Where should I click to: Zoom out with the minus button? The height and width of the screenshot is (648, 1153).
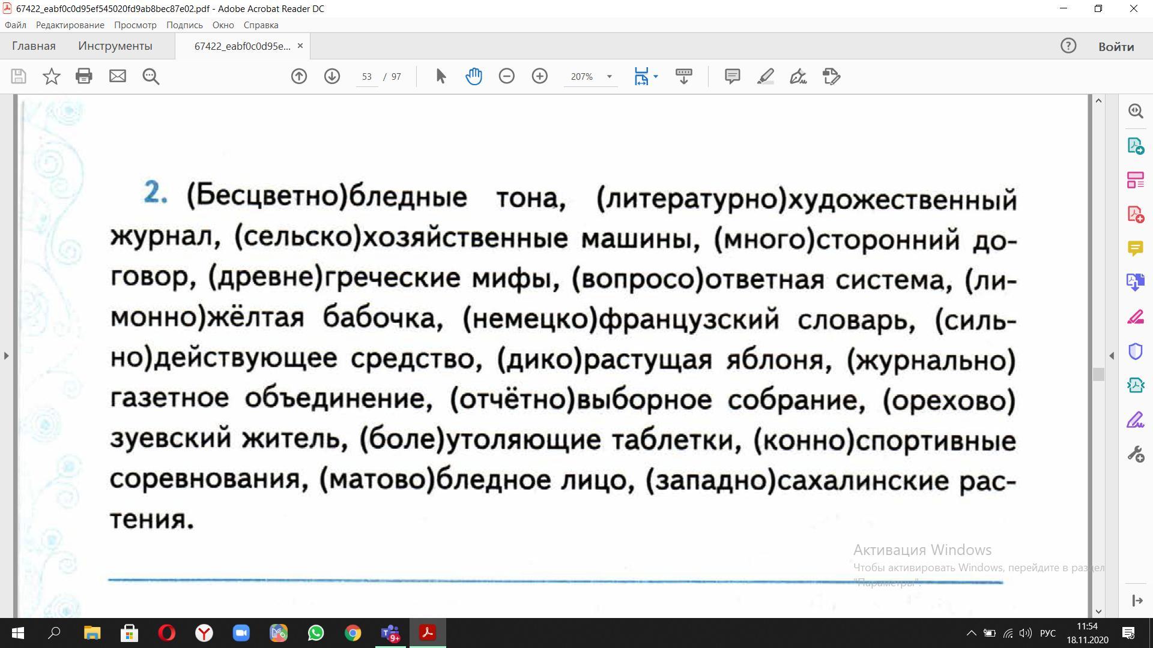tap(507, 76)
